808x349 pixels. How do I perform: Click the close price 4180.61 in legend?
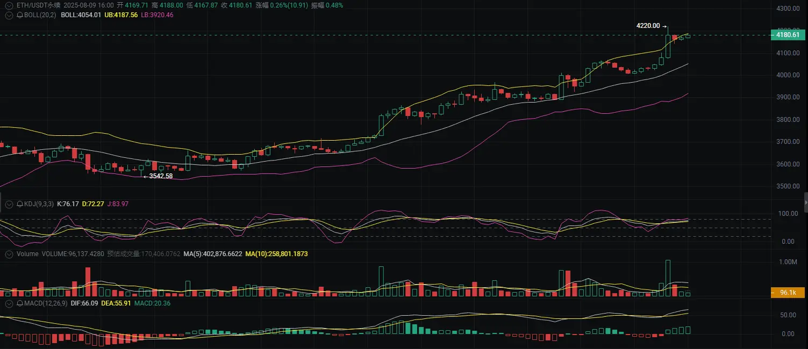coord(240,5)
